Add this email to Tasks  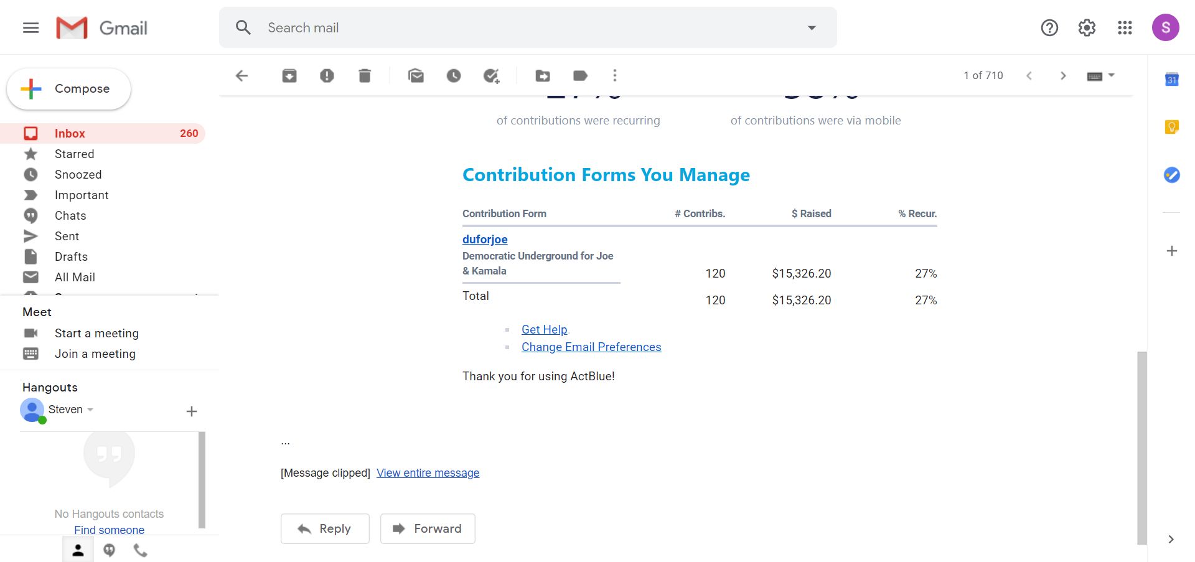coord(492,76)
